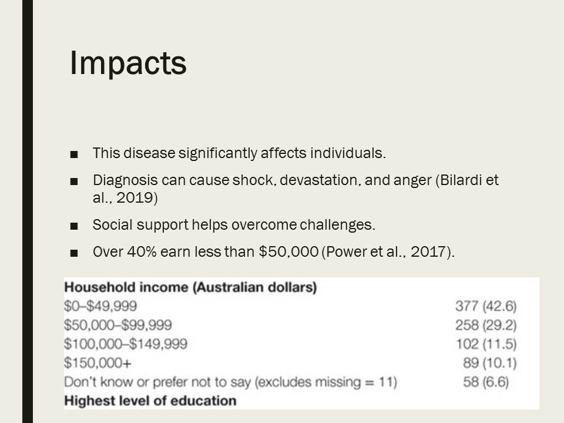Click the "Social support helps overcome challenges" bullet

(233, 225)
